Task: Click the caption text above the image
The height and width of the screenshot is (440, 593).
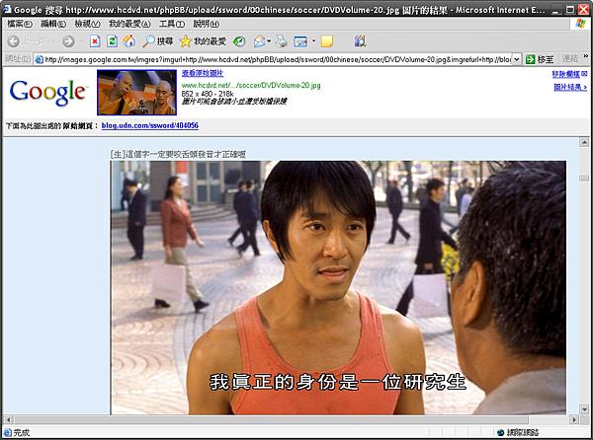Action: coord(178,154)
